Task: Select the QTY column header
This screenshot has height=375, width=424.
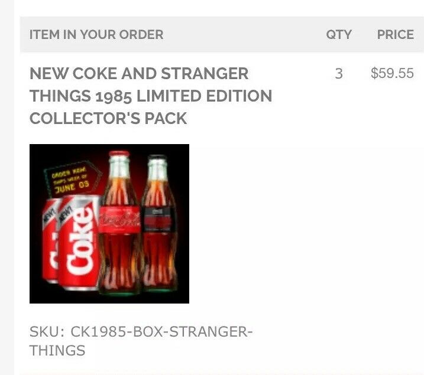Action: point(339,35)
